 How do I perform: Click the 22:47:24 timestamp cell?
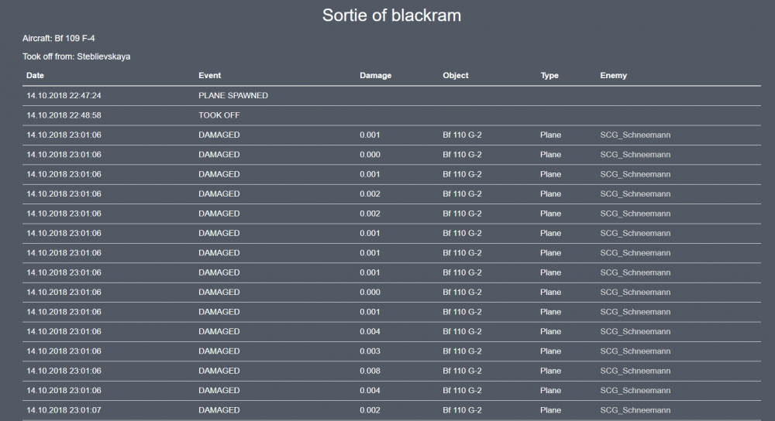pyautogui.click(x=64, y=96)
